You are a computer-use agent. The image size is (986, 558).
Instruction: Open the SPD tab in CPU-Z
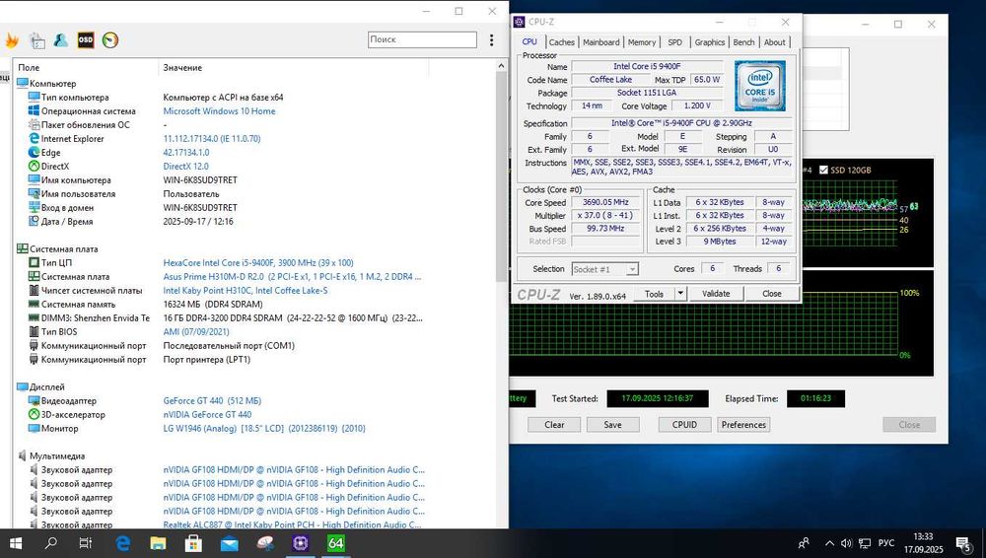674,42
